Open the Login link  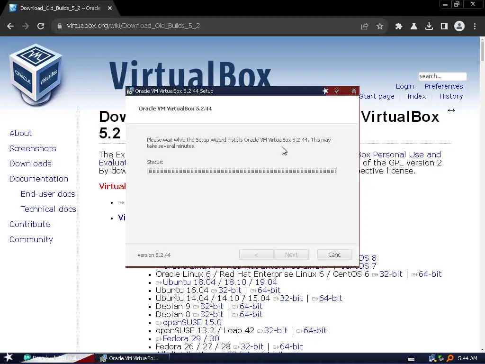(404, 86)
